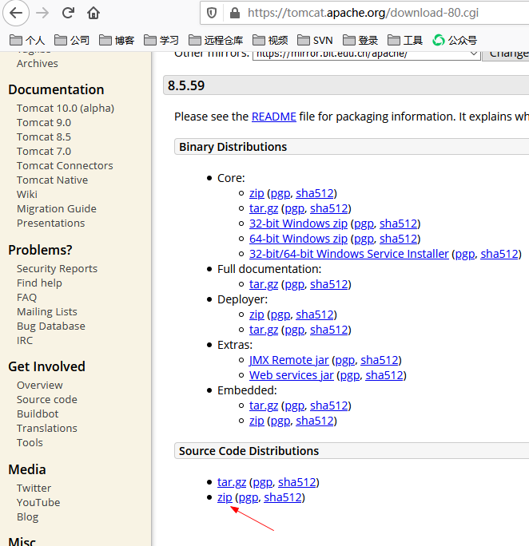The image size is (529, 546).
Task: Download the source code zip link
Action: [x=225, y=497]
